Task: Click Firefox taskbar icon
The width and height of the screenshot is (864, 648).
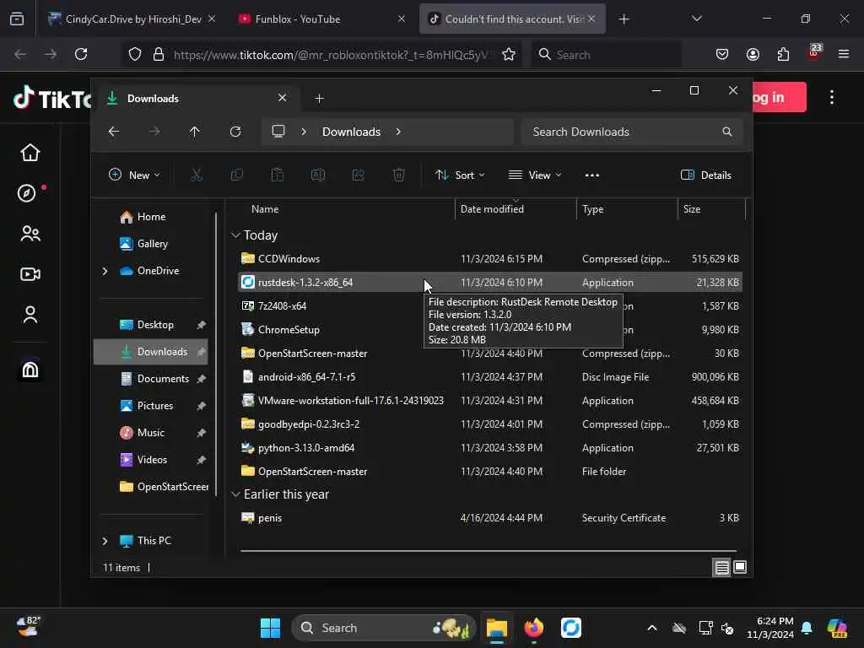Action: tap(534, 628)
